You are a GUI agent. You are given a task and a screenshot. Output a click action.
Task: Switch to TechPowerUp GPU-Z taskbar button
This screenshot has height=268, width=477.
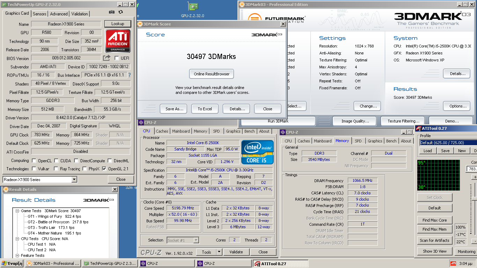tap(110, 263)
